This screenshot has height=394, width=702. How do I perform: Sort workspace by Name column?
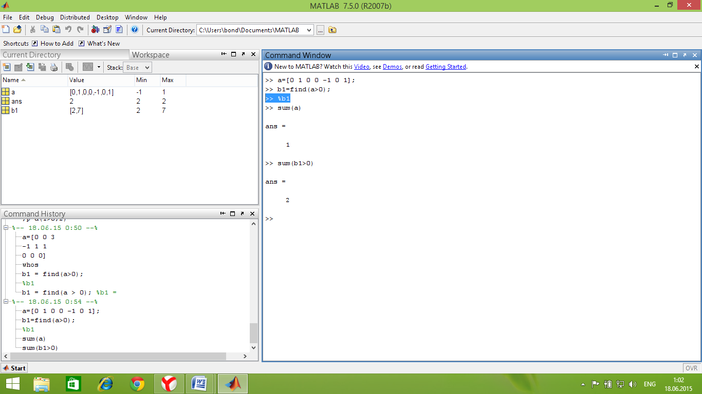tap(34, 80)
